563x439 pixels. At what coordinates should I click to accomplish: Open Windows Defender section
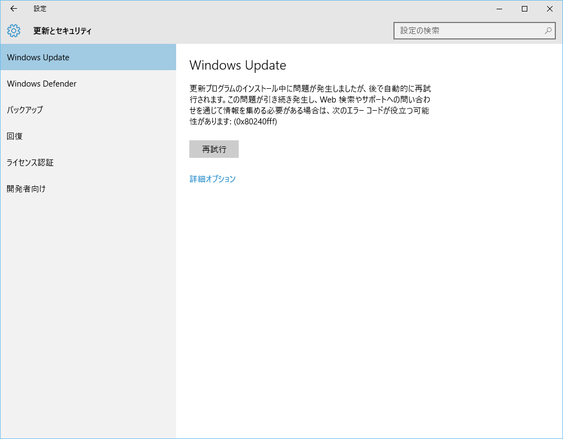88,83
